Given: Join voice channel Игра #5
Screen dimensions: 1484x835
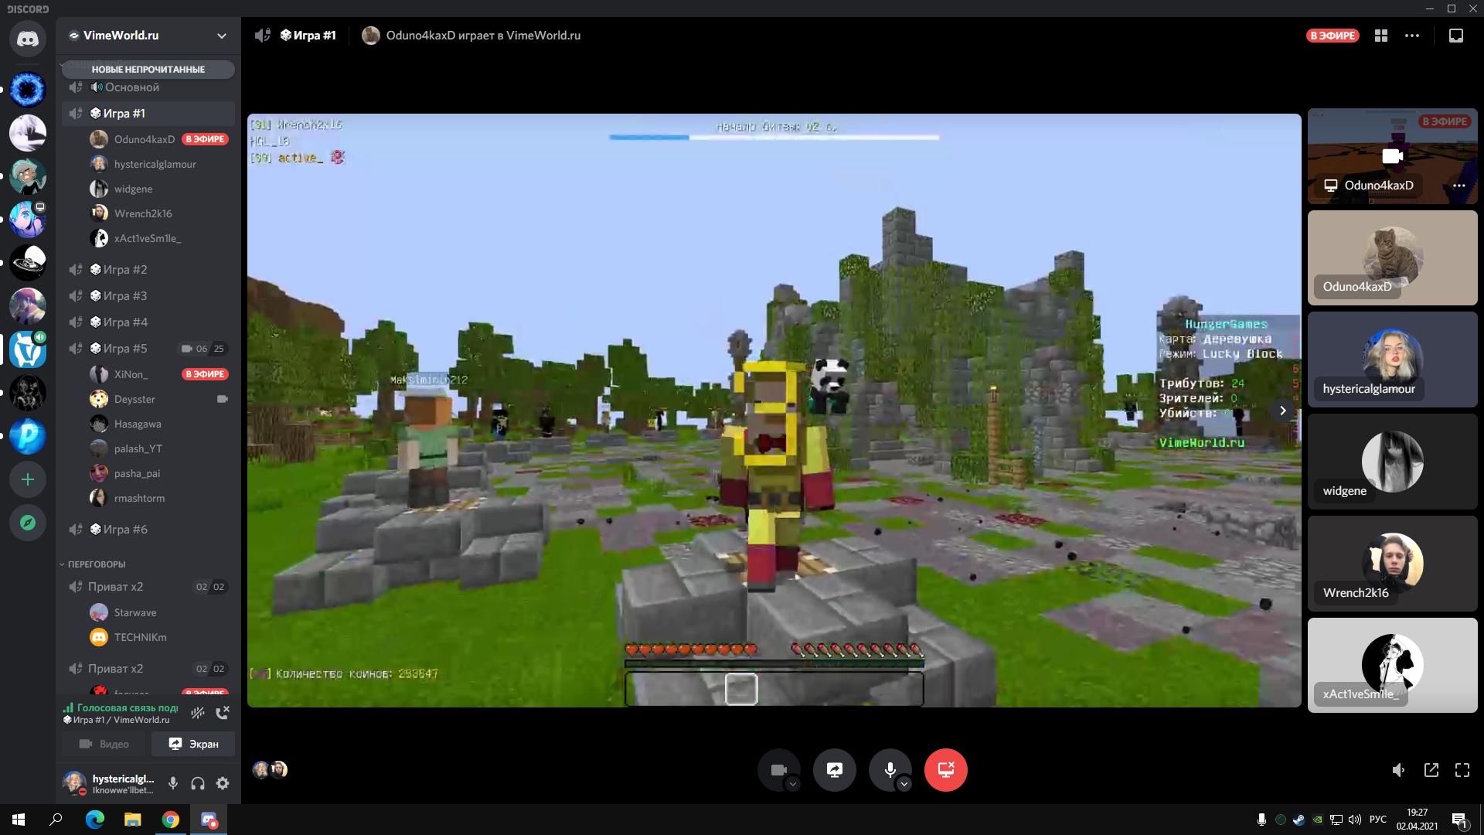Looking at the screenshot, I should pyautogui.click(x=148, y=349).
